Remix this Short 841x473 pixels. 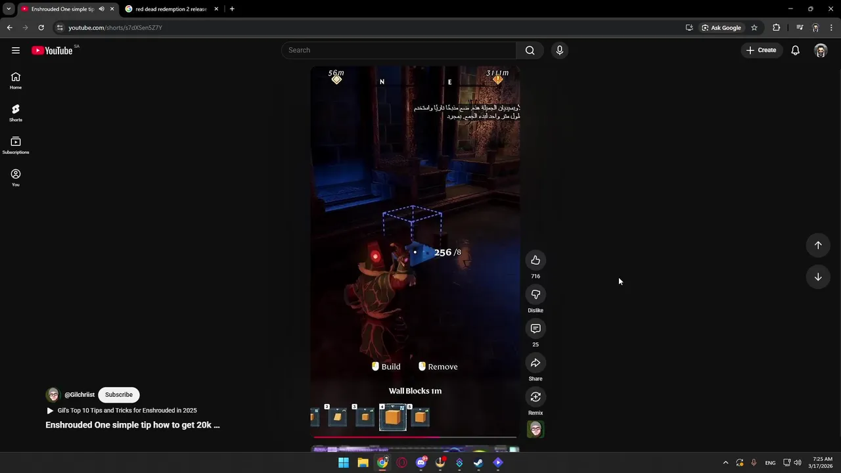[x=535, y=397]
